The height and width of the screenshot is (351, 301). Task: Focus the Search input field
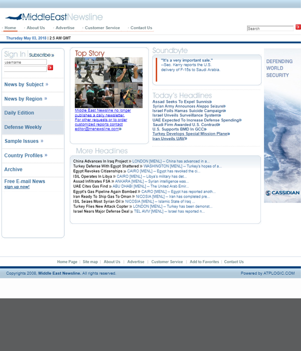270,29
